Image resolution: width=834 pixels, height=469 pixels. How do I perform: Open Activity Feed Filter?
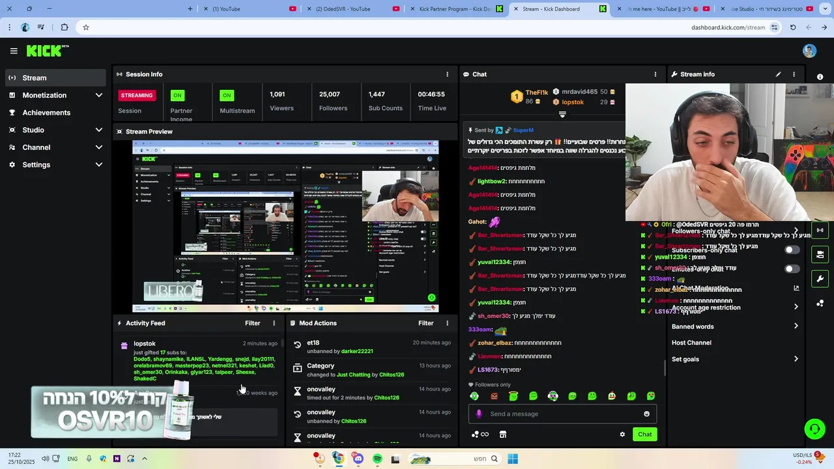[x=252, y=323]
